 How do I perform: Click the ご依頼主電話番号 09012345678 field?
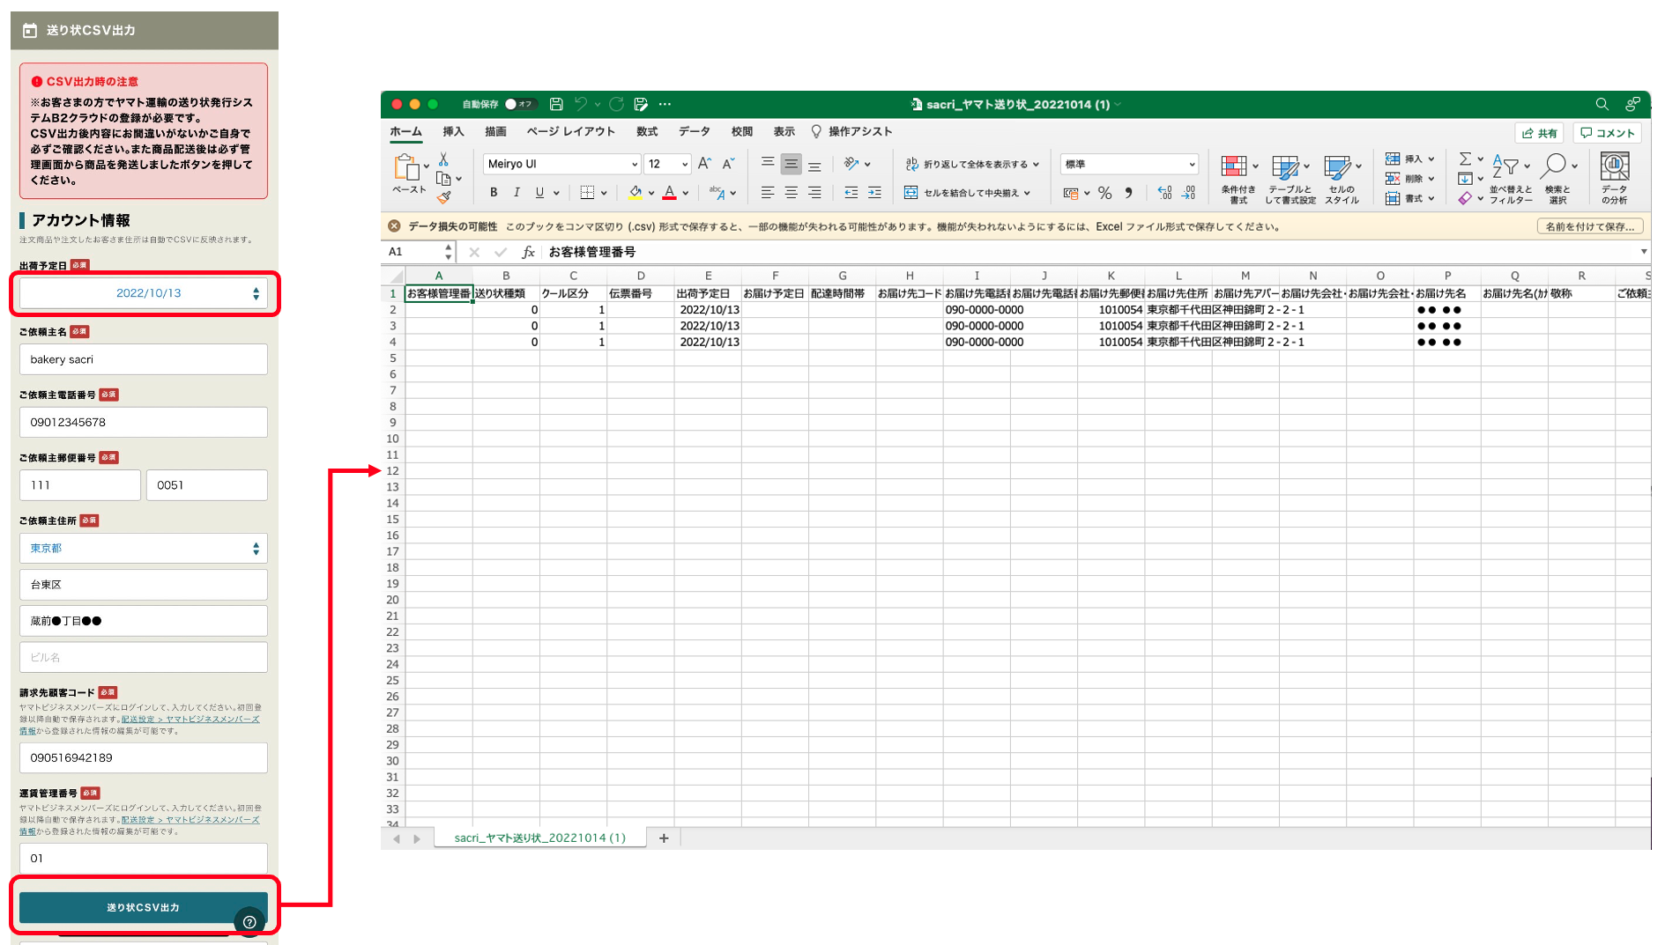point(144,422)
